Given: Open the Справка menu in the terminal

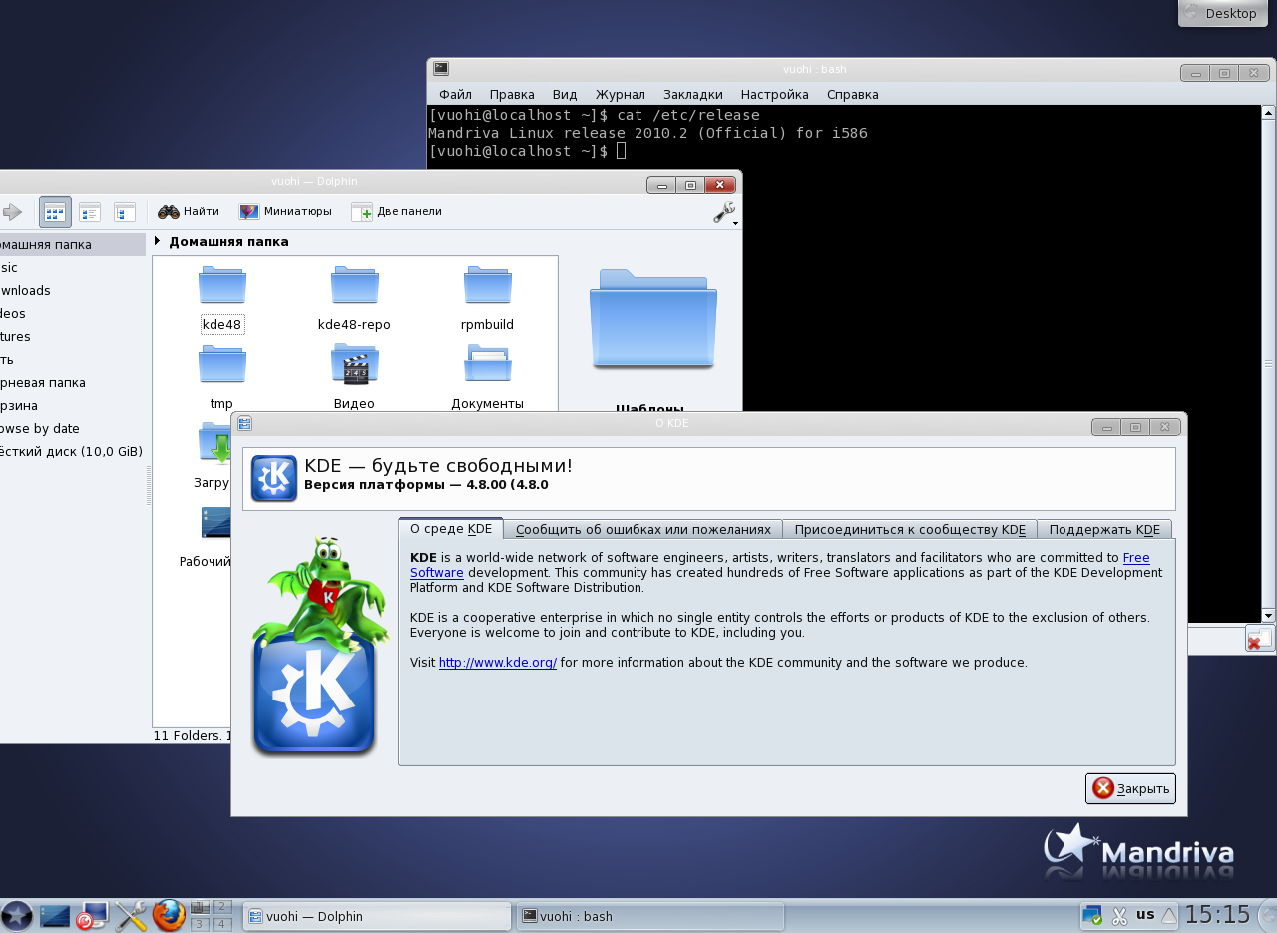Looking at the screenshot, I should [x=853, y=95].
